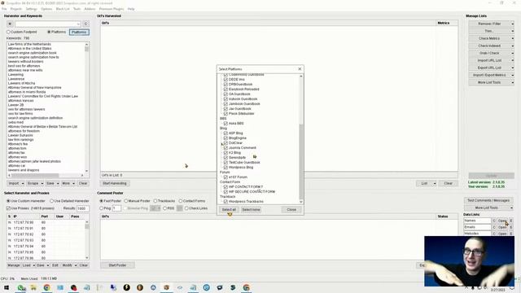Open the Options menu
Screen dimensions: 521x293
(46, 9)
